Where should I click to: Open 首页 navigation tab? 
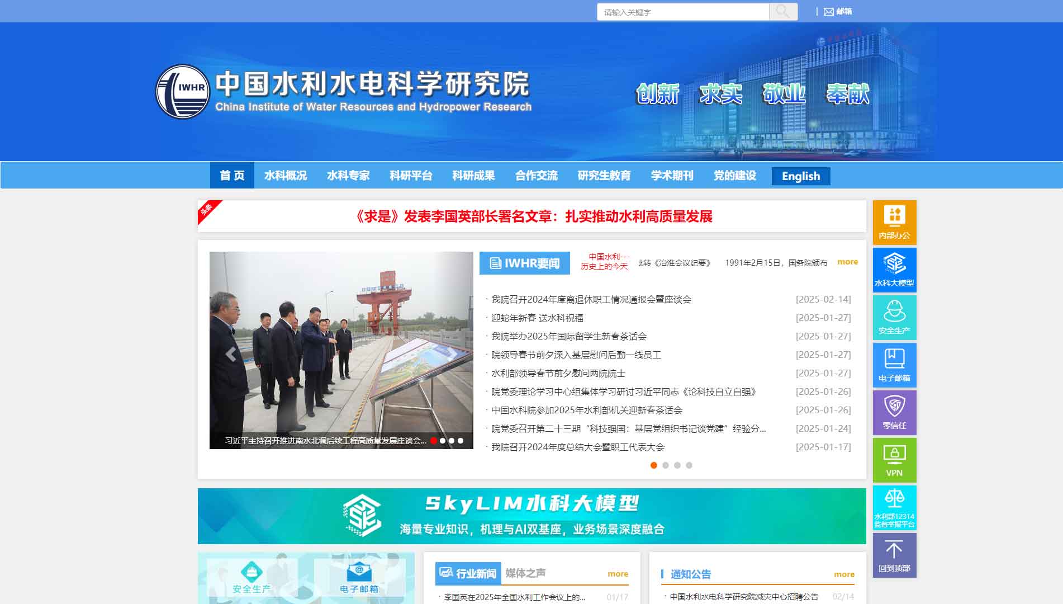[x=232, y=176]
